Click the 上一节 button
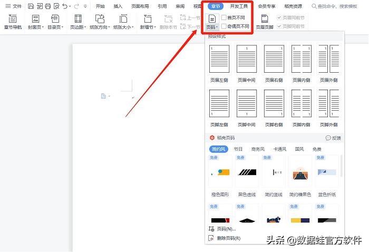Viewport: 369px width, 252px height. tap(190, 17)
